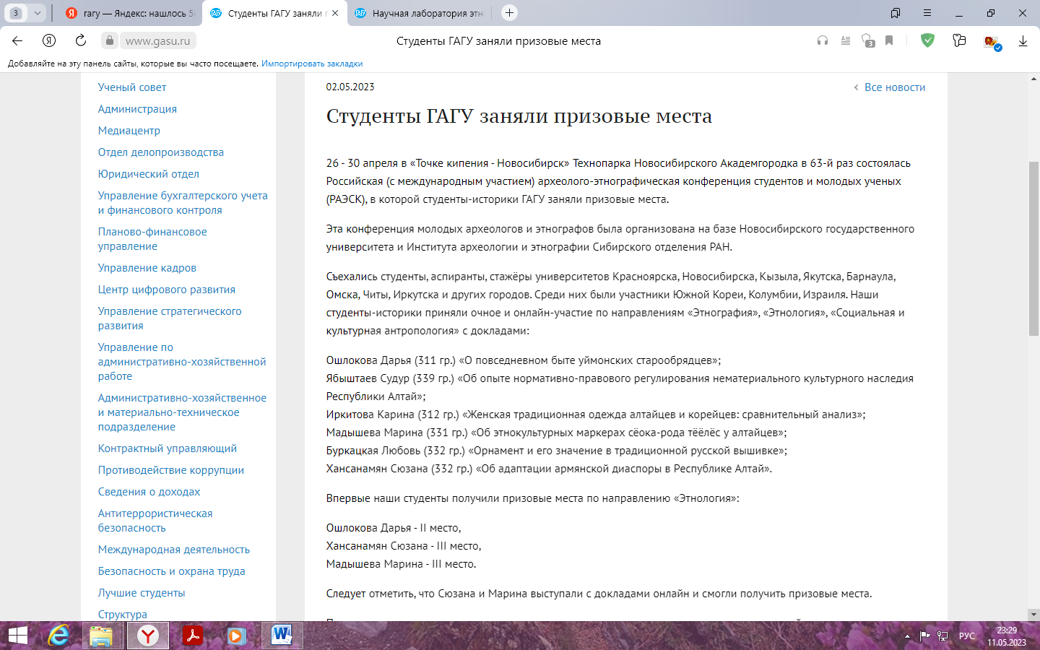Open the bookmarks collections icon in title bar
The image size is (1040, 650).
pos(896,13)
